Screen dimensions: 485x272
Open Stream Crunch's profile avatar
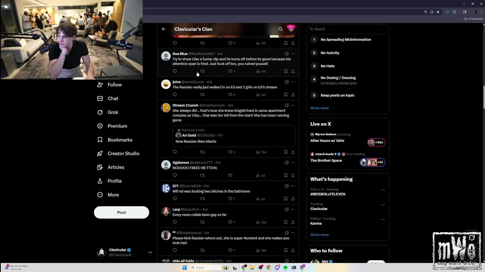coord(166,108)
